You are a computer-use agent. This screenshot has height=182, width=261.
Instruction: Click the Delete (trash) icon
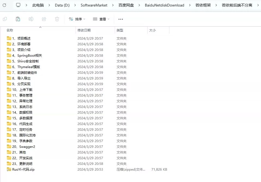tap(57, 19)
